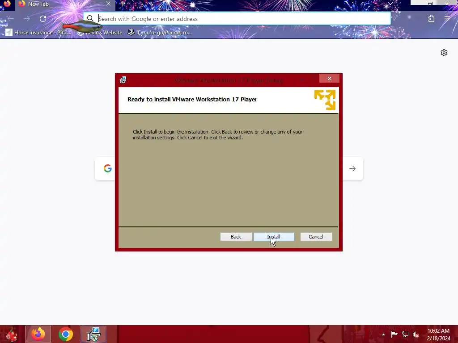The image size is (458, 343).
Task: Restore down the Firefox window
Action: (430, 4)
